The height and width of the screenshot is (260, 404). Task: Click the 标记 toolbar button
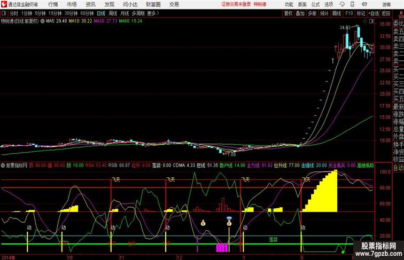pos(361,13)
